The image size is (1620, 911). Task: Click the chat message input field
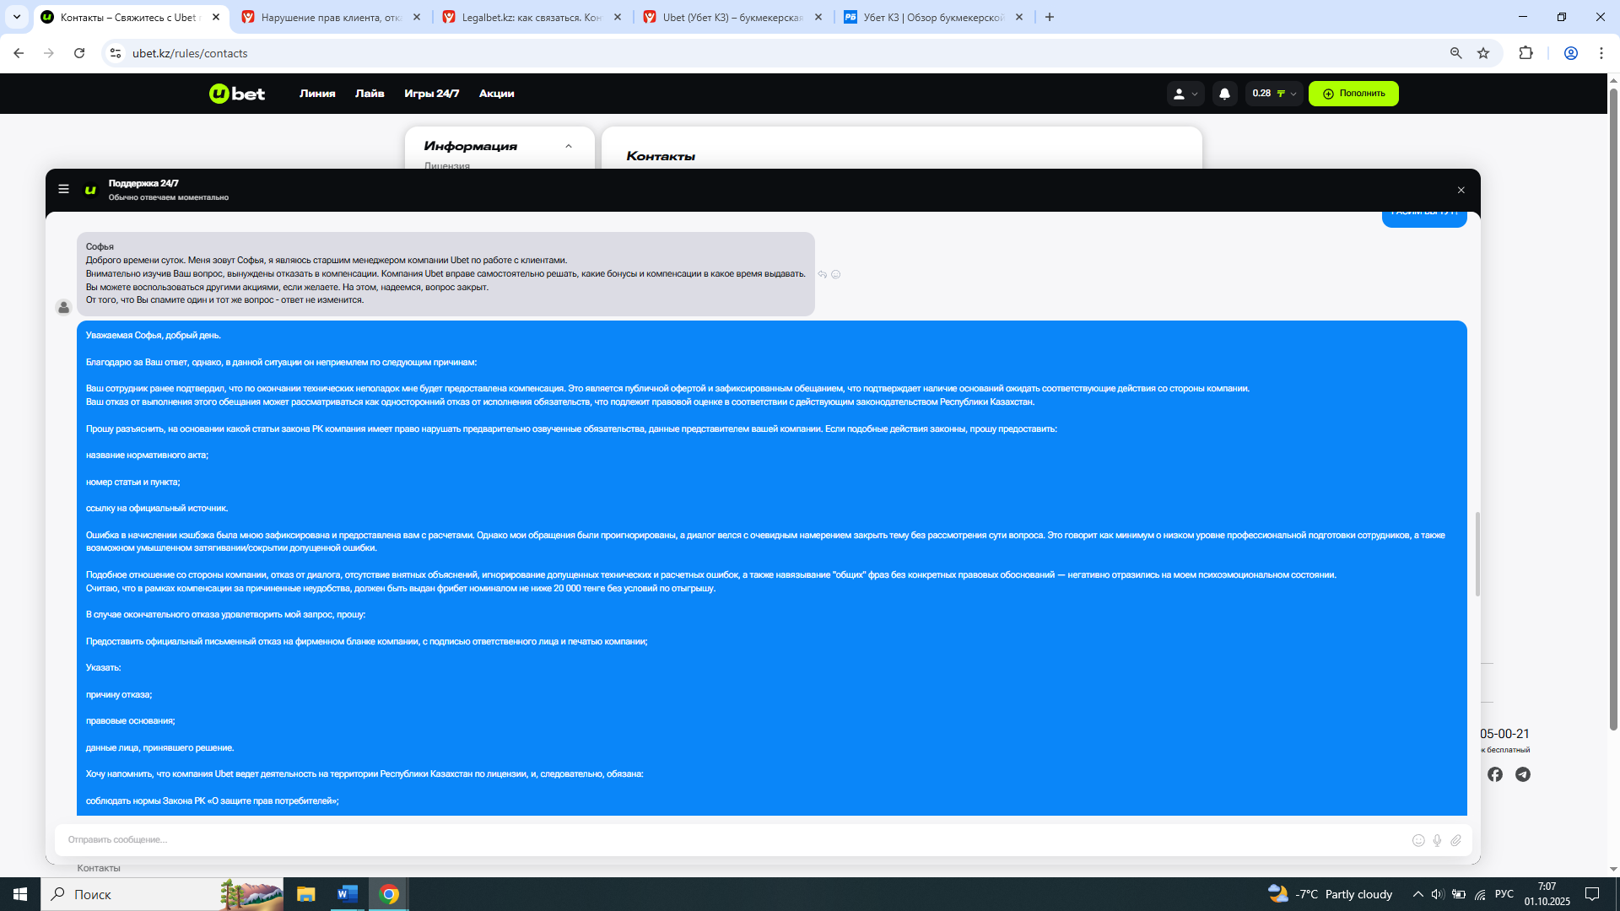[x=726, y=840]
